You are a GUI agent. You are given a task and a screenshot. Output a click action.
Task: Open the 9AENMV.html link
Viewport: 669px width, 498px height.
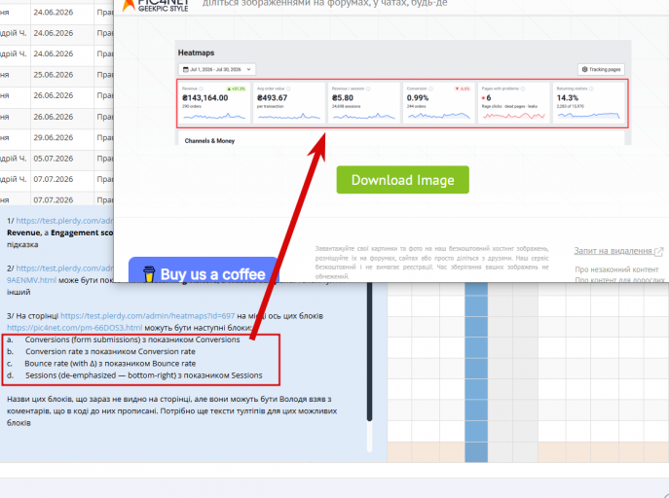pos(31,280)
